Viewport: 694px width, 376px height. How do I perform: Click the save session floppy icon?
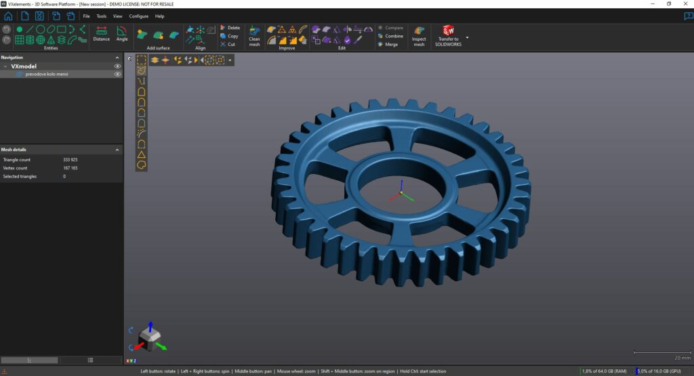coord(39,16)
